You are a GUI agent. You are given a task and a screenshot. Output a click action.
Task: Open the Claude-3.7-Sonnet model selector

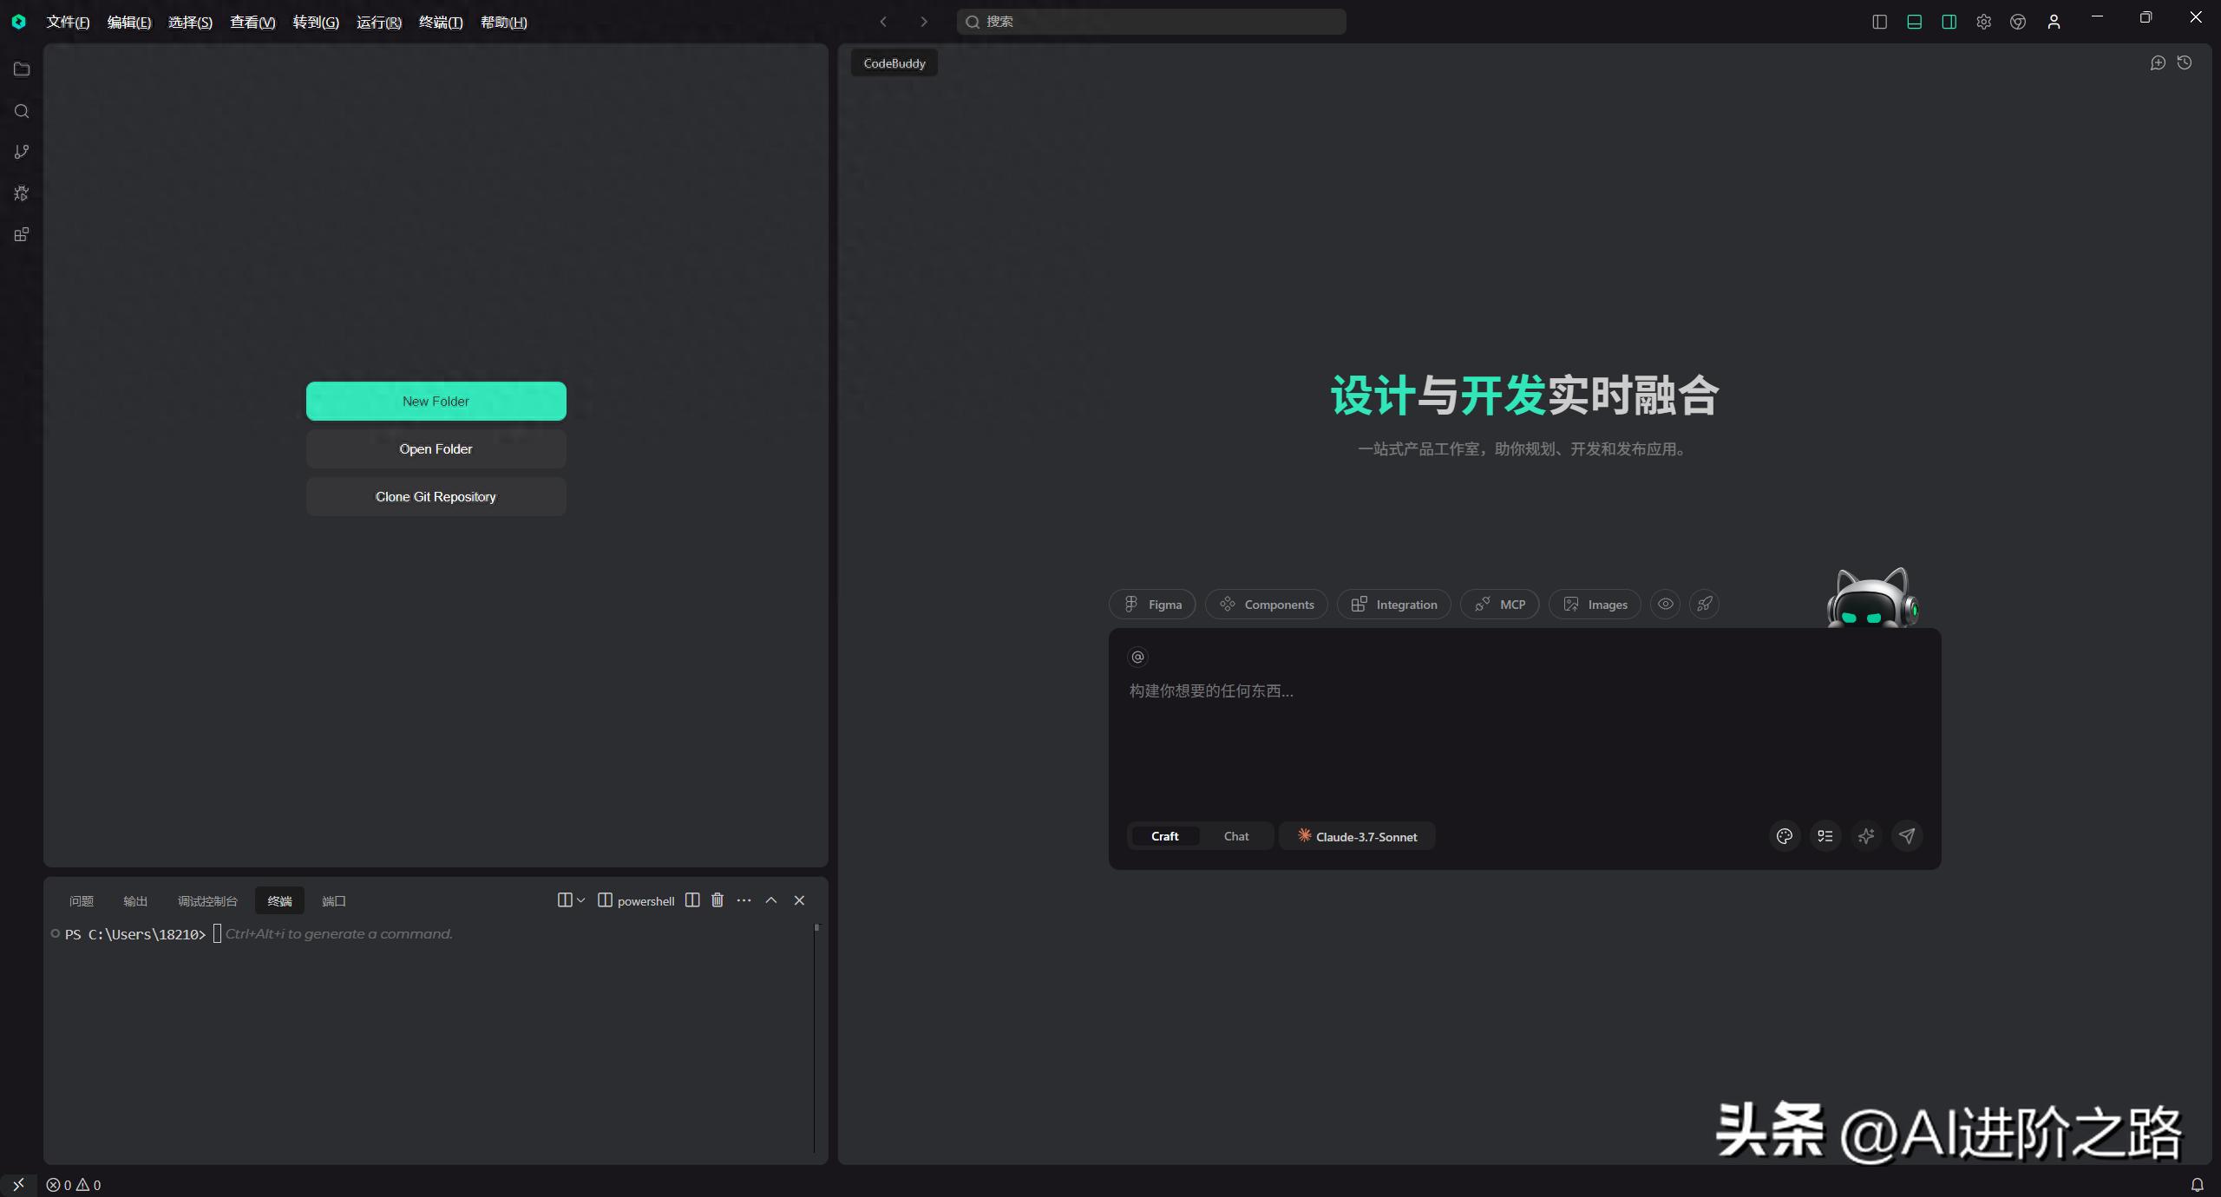pyautogui.click(x=1357, y=835)
